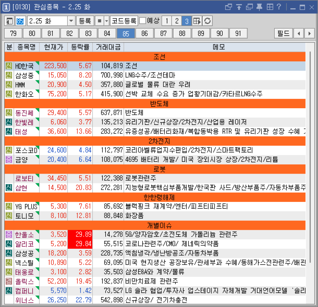Click the 증 badge icon on the 금양 row
This screenshot has width=318, height=307.
pyautogui.click(x=9, y=160)
